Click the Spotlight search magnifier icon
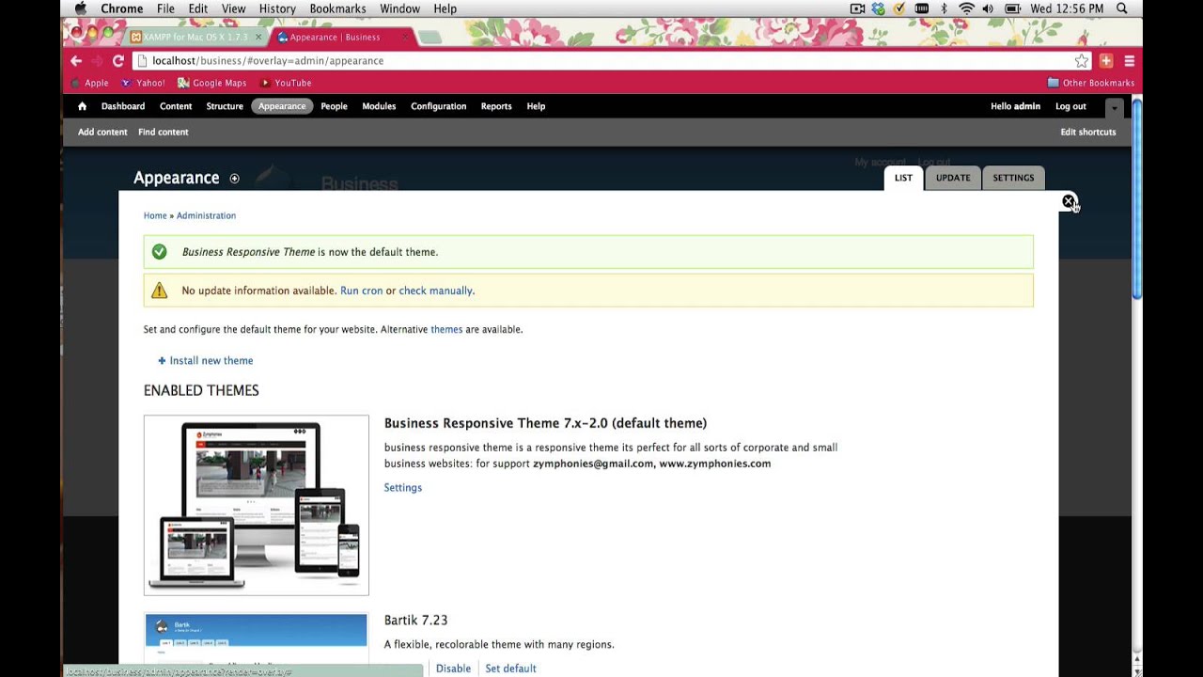This screenshot has width=1203, height=677. click(1122, 8)
